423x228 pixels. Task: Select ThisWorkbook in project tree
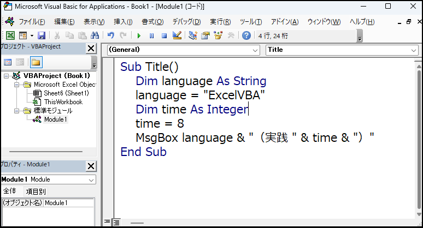pyautogui.click(x=63, y=102)
